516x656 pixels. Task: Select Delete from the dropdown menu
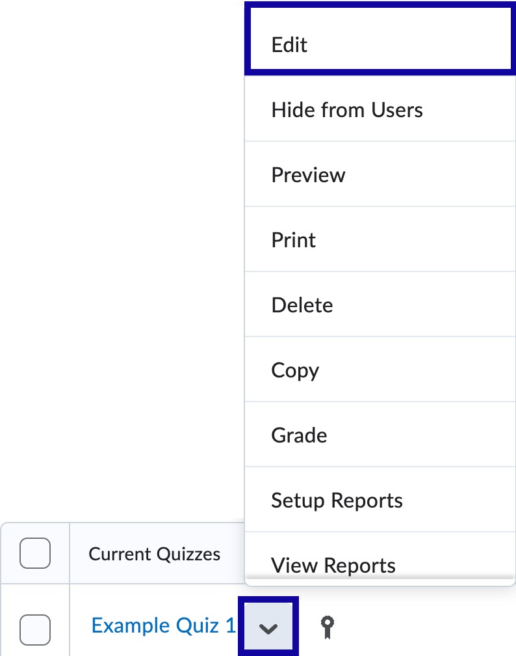tap(380, 305)
